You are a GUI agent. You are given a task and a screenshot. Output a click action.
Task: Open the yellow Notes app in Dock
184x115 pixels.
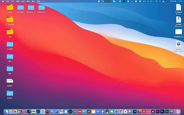tap(93, 112)
